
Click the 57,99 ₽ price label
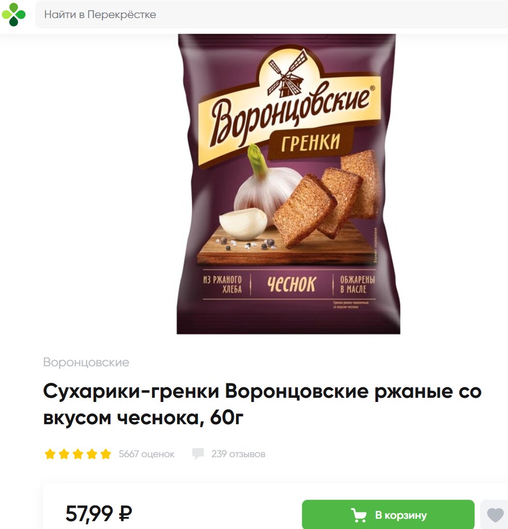[x=99, y=514]
